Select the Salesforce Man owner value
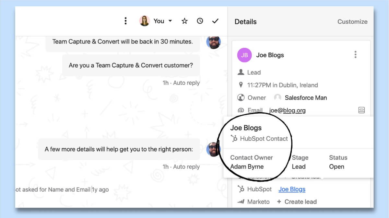This screenshot has height=218, width=389. pos(305,98)
